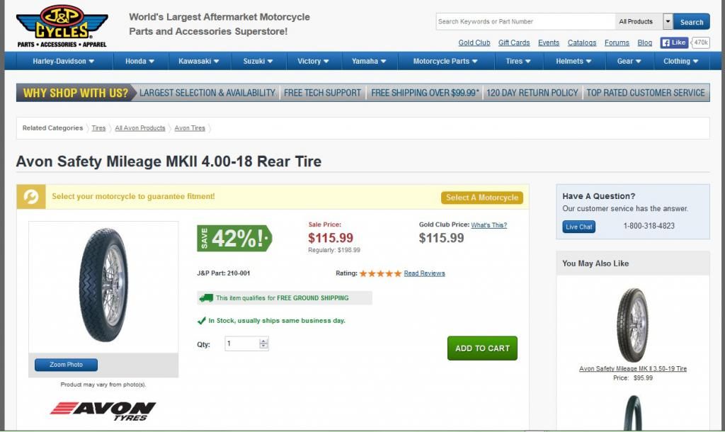Start a Live Chat session
The image size is (725, 432).
[x=579, y=227]
